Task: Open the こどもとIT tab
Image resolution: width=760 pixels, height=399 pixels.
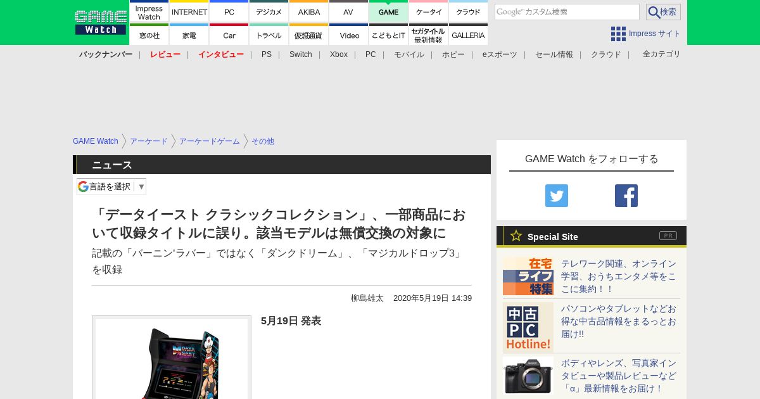Action: click(x=388, y=35)
